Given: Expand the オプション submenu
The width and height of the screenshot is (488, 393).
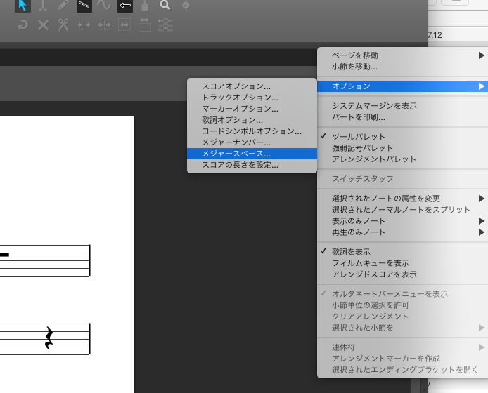Looking at the screenshot, I should [402, 86].
